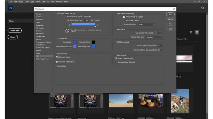Select Scratch Disks preferences category
This screenshot has height=119, width=213.
[x=40, y=36]
